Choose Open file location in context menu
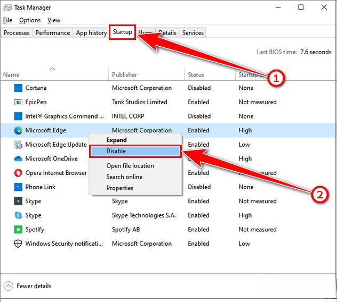Screen dimensions: 337x302 [x=135, y=166]
